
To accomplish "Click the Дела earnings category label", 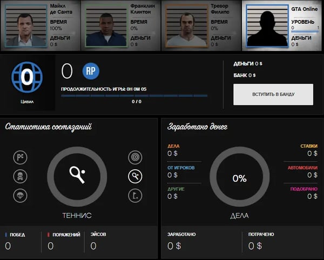I will tap(173, 146).
